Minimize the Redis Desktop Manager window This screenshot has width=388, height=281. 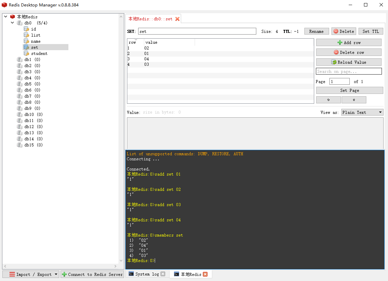click(x=350, y=5)
